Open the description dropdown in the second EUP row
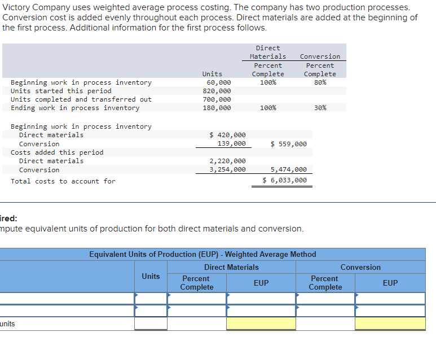This screenshot has height=341, width=436. [x=67, y=311]
